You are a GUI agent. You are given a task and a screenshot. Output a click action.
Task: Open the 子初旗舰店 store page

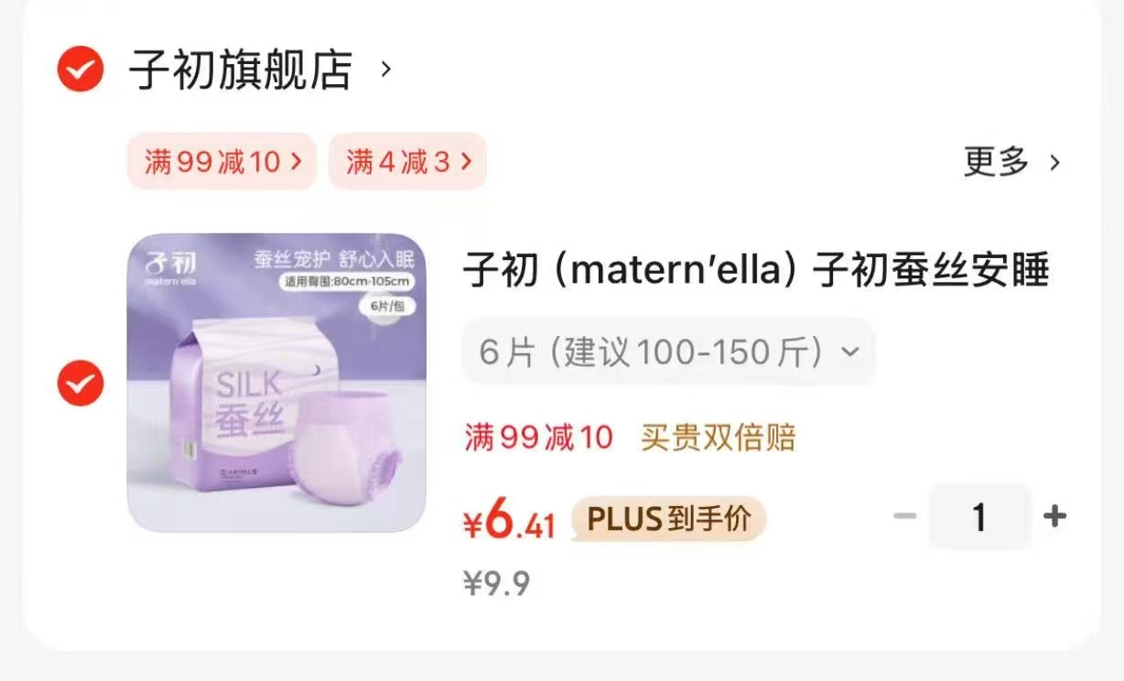[241, 70]
